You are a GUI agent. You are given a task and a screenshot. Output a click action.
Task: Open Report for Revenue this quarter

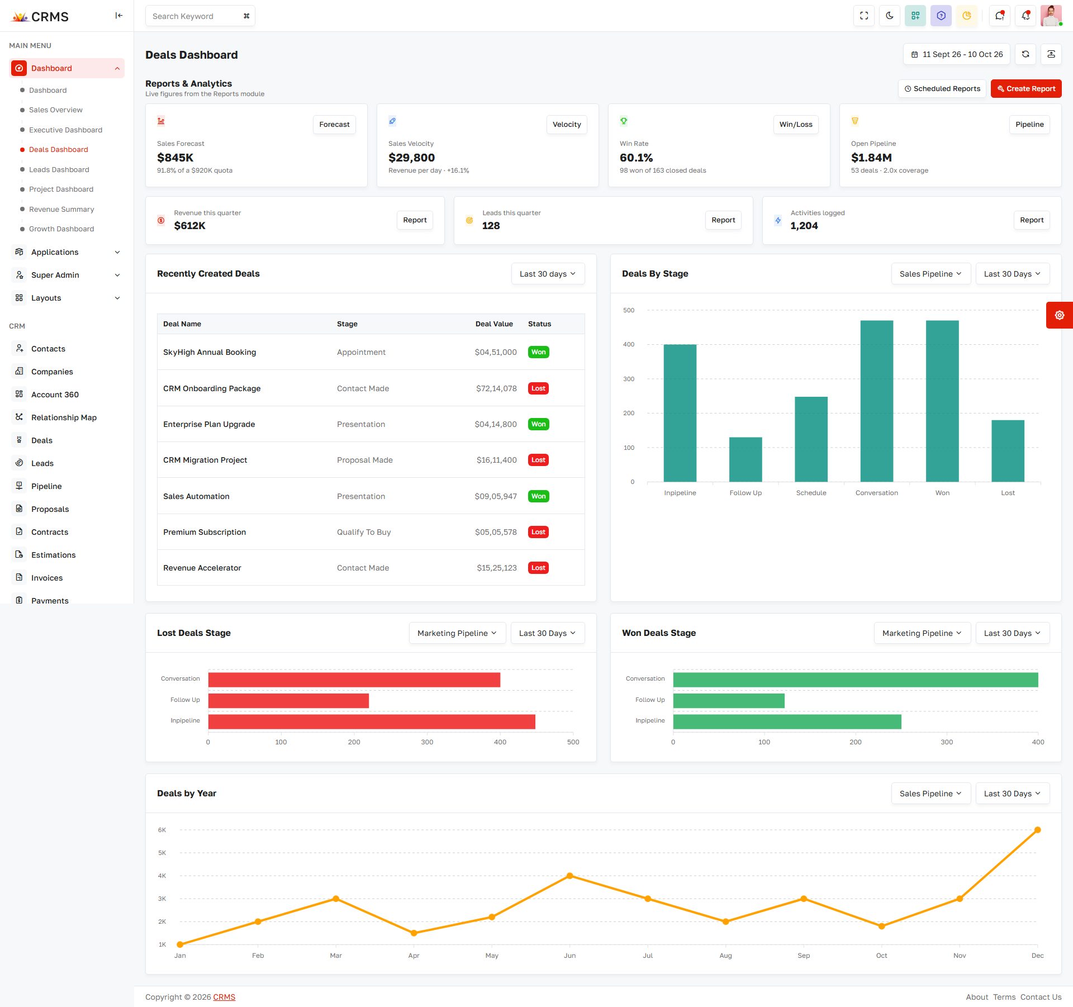click(415, 220)
